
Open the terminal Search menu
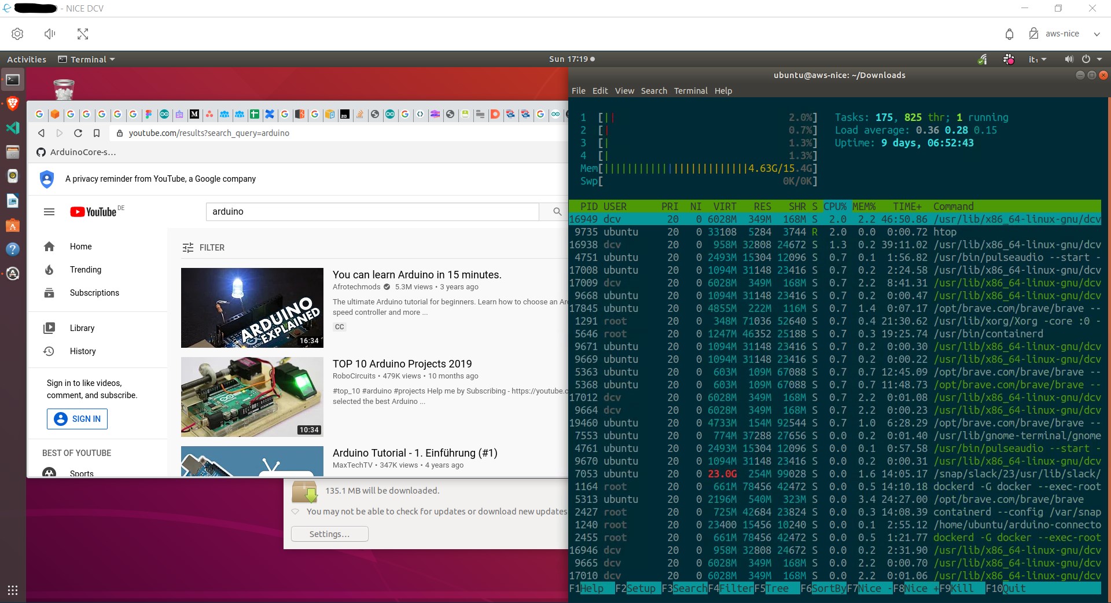point(654,91)
